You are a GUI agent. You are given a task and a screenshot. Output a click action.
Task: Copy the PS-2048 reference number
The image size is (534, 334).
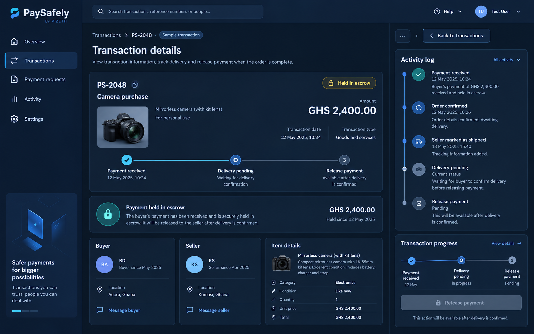pyautogui.click(x=135, y=85)
